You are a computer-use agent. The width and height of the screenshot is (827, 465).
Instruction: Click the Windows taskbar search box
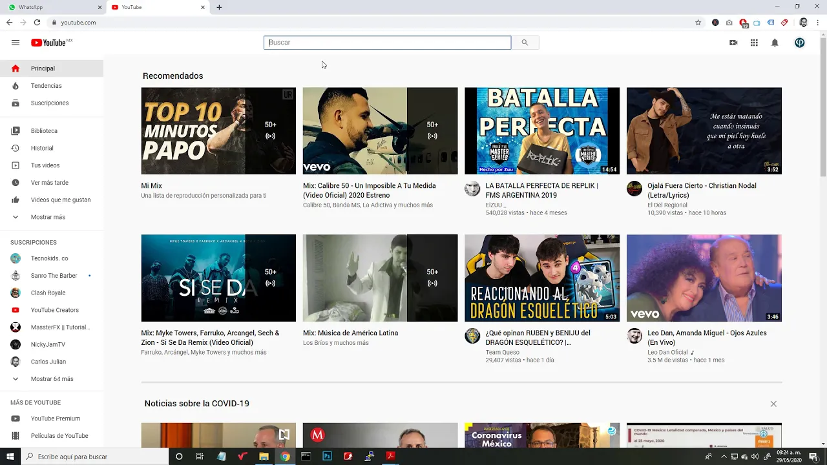tap(95, 457)
